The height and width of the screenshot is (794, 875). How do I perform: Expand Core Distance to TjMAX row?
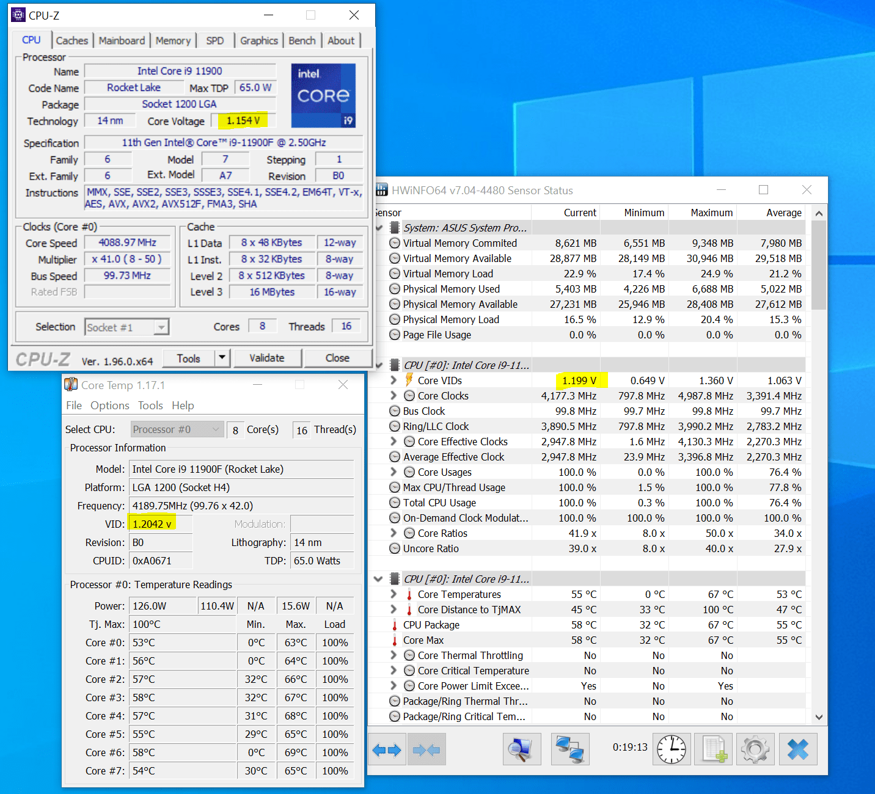coord(394,609)
